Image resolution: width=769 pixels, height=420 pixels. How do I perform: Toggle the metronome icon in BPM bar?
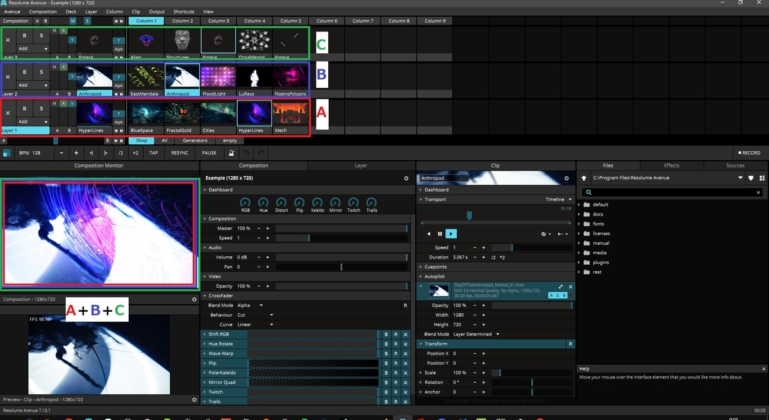tap(231, 153)
